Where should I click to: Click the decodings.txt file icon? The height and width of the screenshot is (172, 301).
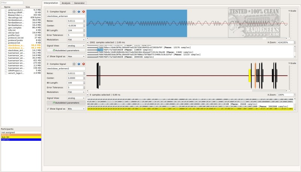pos(5,17)
